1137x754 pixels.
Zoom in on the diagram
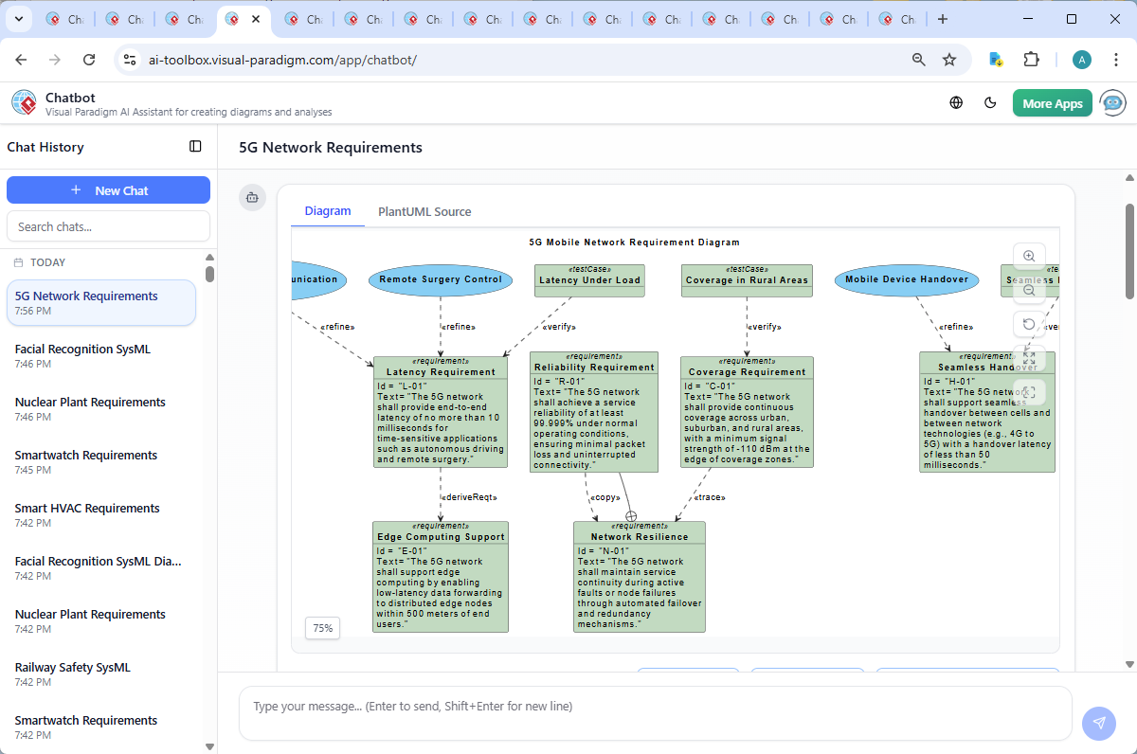[x=1029, y=255]
